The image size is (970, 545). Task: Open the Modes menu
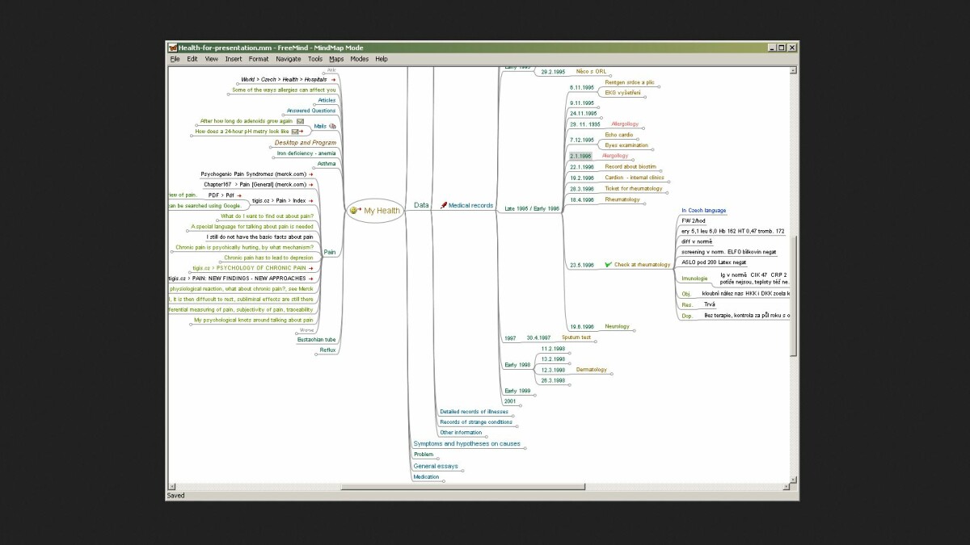(x=359, y=59)
